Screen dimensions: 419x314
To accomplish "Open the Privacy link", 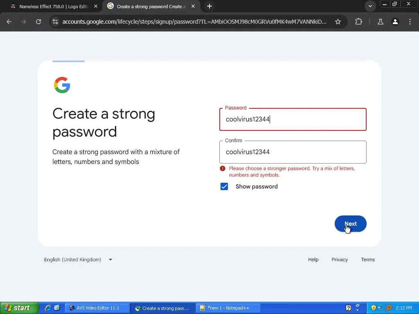I will 340,260.
